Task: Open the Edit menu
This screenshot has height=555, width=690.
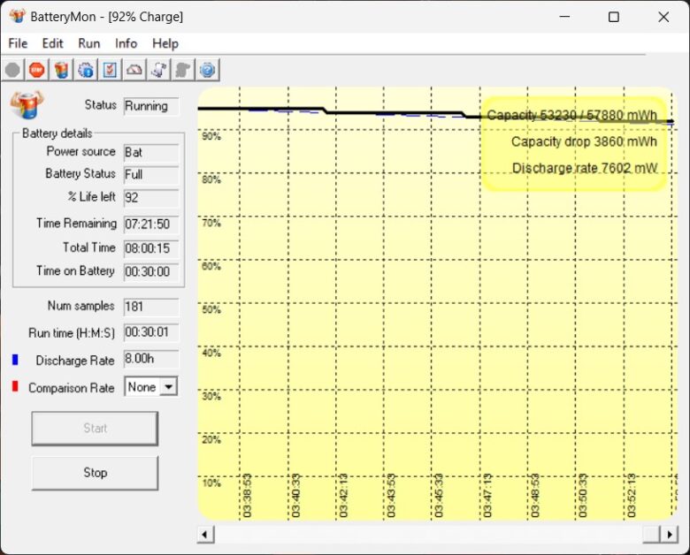Action: click(52, 43)
